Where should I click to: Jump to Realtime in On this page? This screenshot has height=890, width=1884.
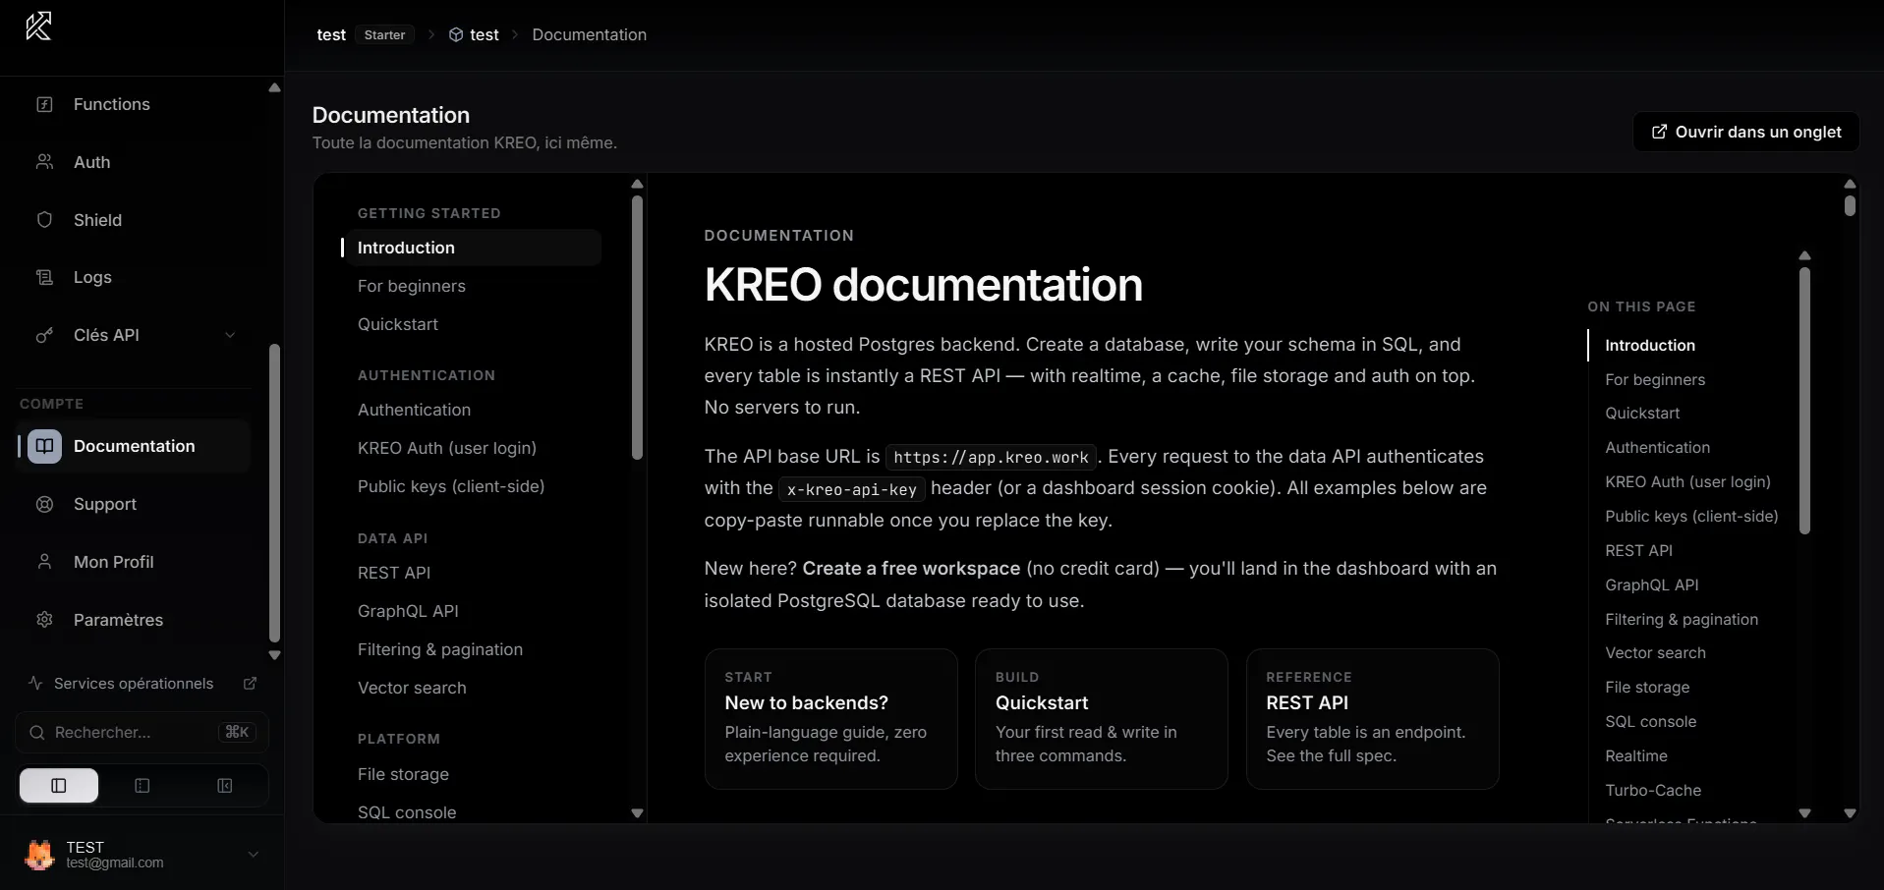pos(1636,756)
